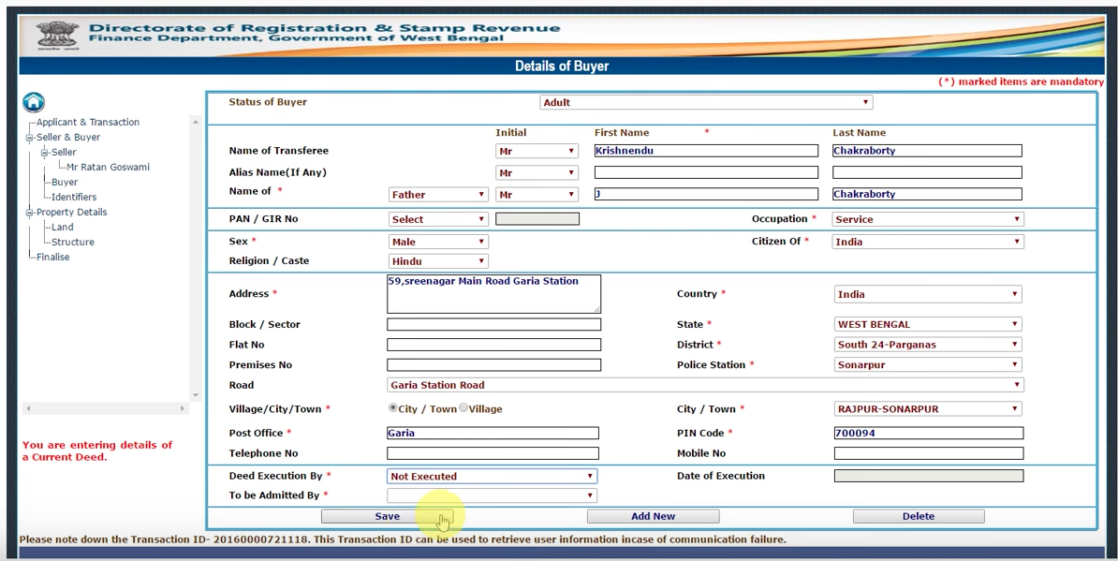Click PIN Code field 700094

pos(928,434)
